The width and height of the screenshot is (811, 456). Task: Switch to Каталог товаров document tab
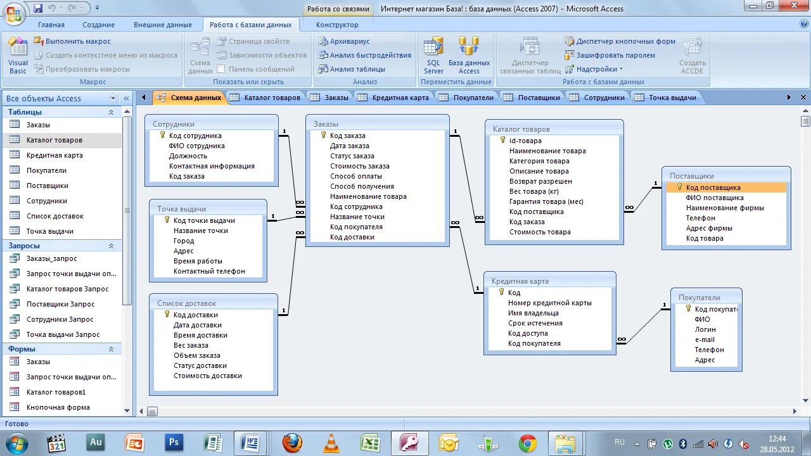coord(265,98)
